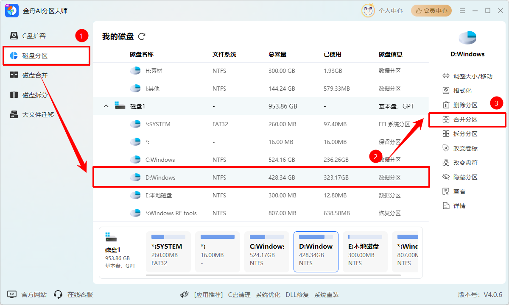
Task: Click the FAT32 file system cell
Action: click(220, 124)
